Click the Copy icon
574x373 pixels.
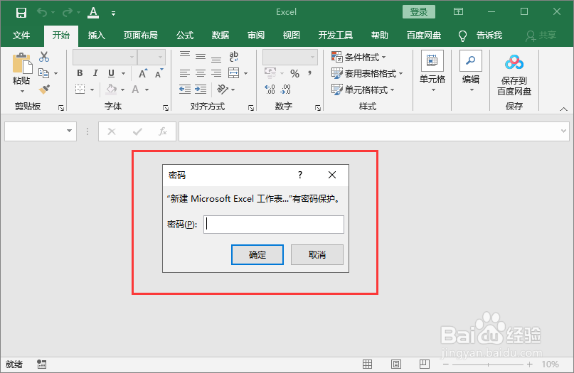[x=44, y=73]
